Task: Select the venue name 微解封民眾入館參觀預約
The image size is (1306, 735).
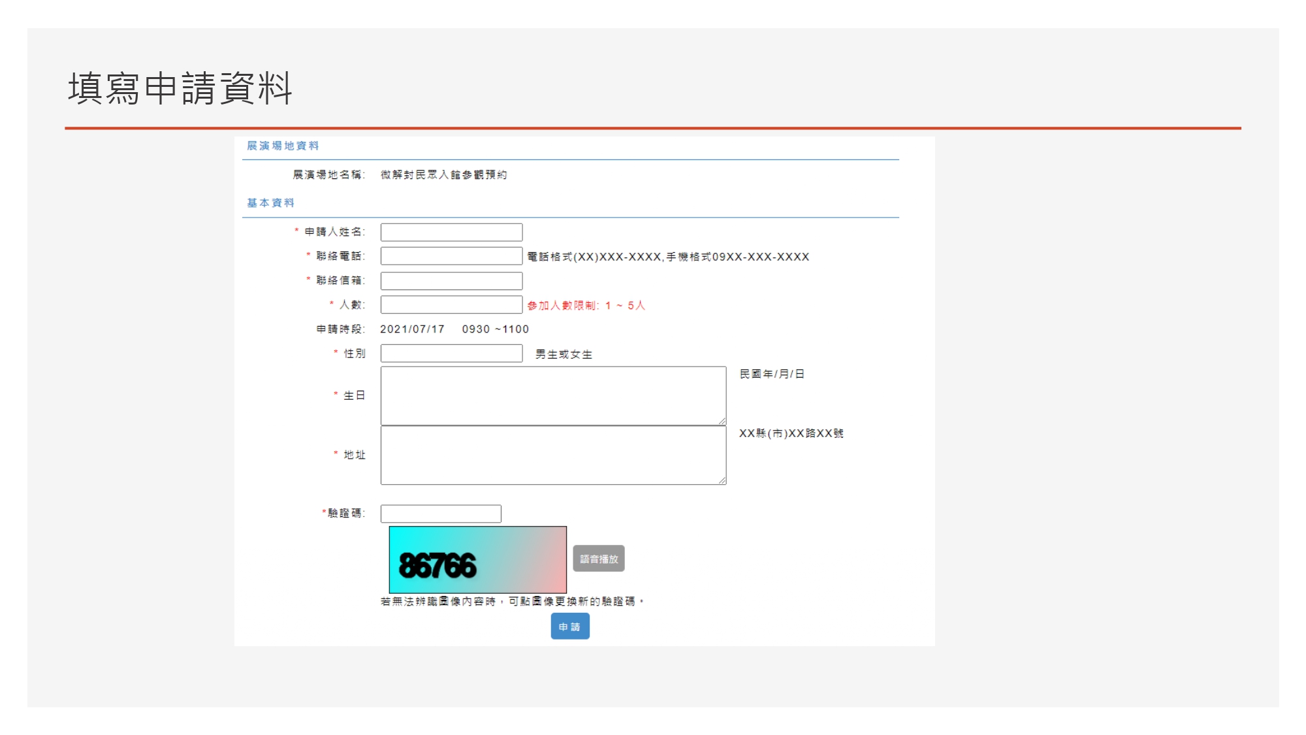Action: tap(444, 174)
